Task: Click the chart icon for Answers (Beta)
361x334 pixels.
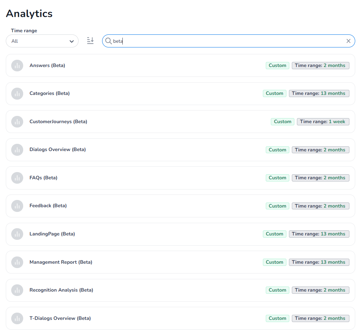Action: (17, 66)
